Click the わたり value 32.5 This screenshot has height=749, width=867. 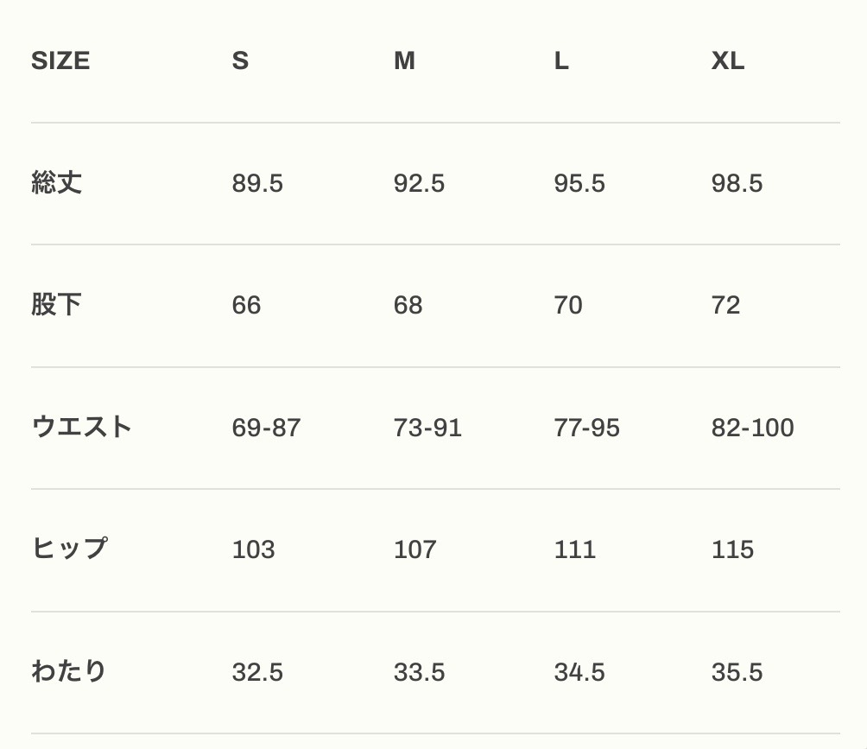[257, 672]
